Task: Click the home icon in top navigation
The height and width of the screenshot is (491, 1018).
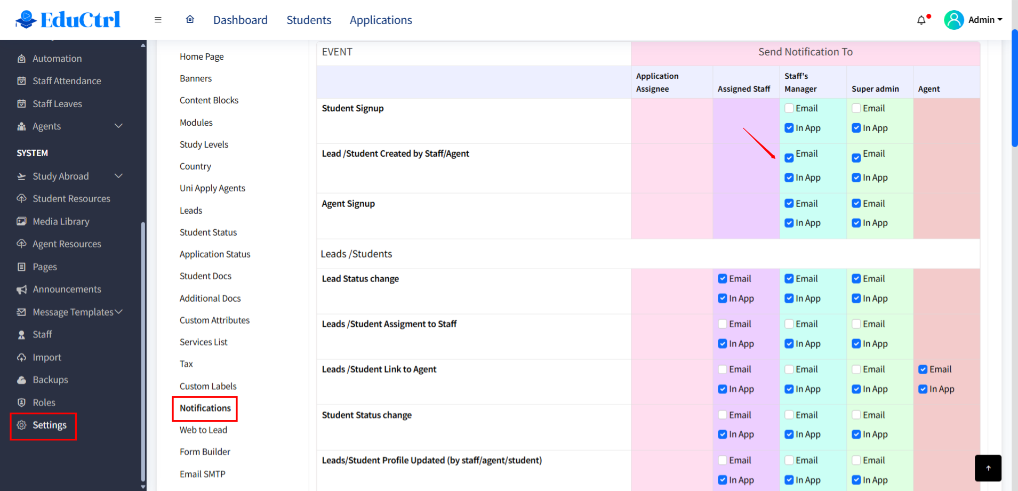Action: click(190, 20)
